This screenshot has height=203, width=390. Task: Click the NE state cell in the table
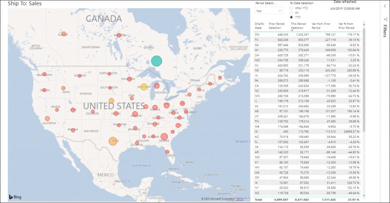click(x=257, y=70)
